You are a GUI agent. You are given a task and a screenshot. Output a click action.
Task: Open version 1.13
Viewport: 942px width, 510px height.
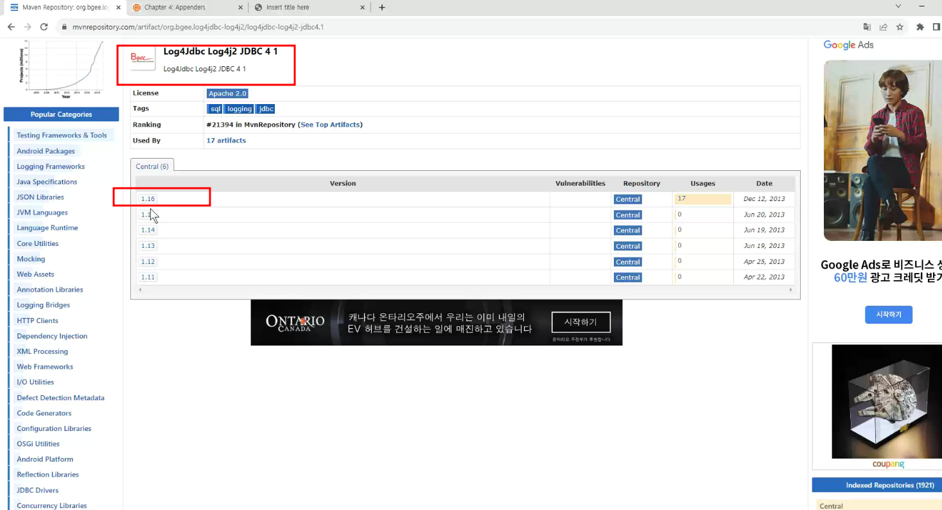tap(148, 246)
